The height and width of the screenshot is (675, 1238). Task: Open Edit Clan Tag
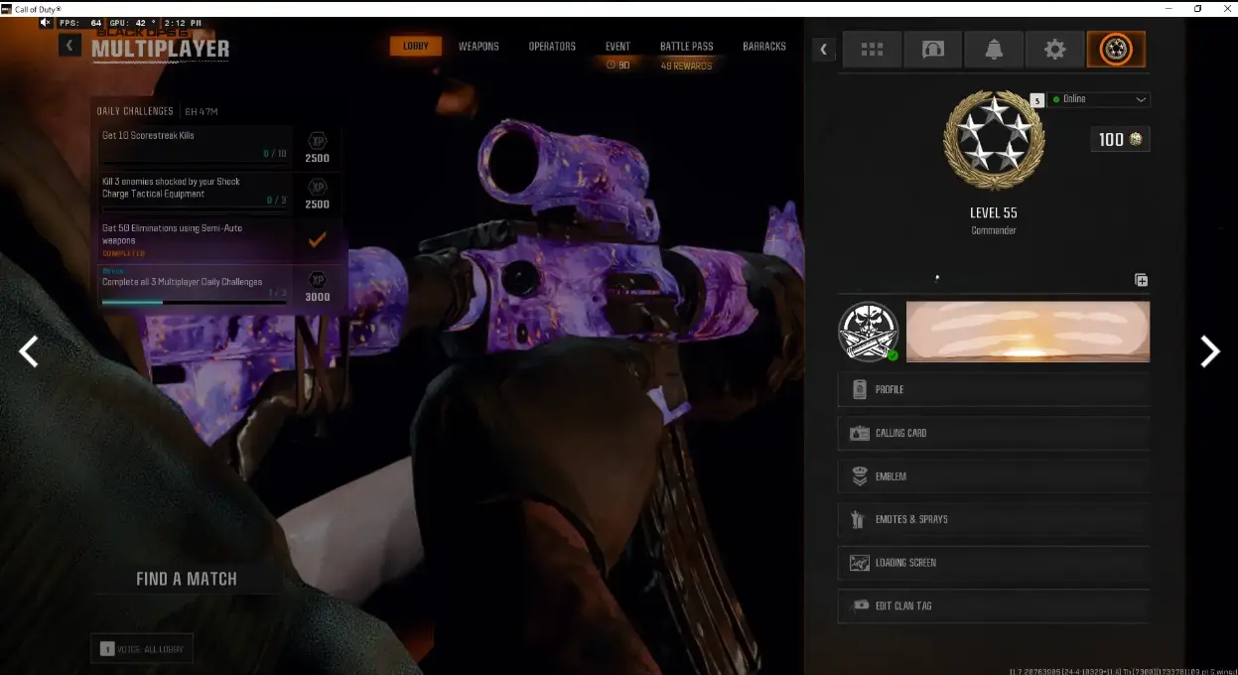pyautogui.click(x=993, y=606)
